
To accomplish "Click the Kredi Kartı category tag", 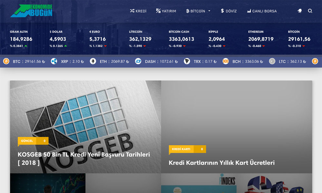I will point(181,149).
